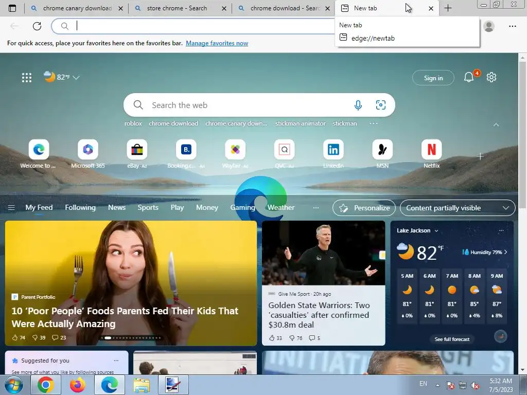Open visual search camera icon
Image resolution: width=527 pixels, height=395 pixels.
click(x=380, y=105)
